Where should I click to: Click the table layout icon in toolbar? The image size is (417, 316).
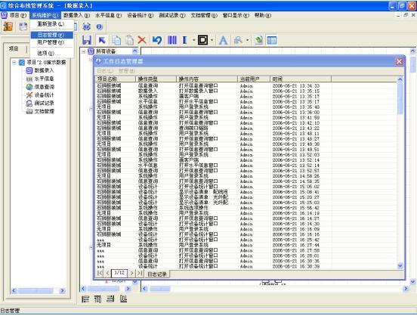click(272, 40)
